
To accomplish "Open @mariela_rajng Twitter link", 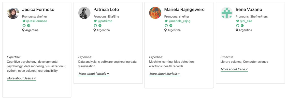I will pyautogui.click(x=178, y=21).
